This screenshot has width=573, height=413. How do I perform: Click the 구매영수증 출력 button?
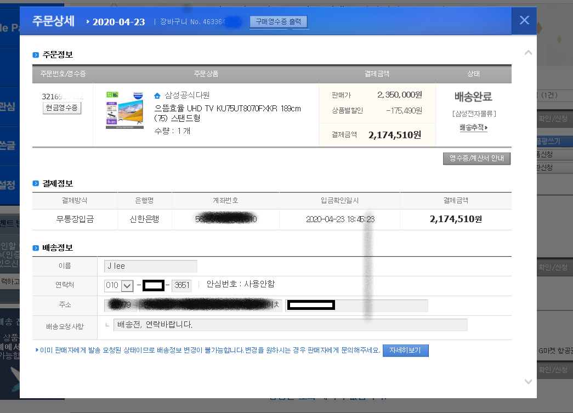279,21
